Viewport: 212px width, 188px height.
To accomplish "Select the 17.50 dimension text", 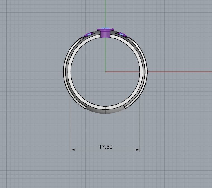I will pos(106,147).
